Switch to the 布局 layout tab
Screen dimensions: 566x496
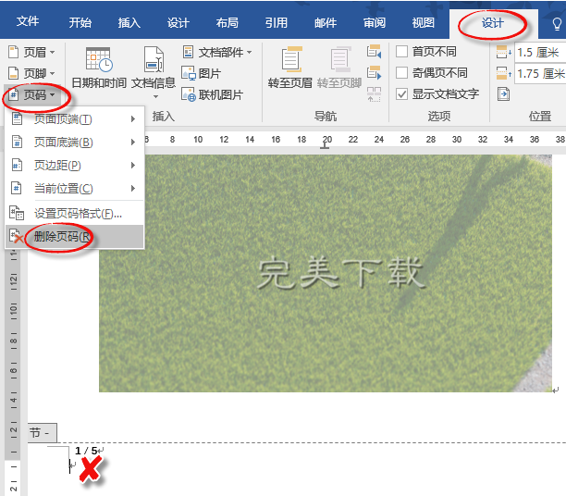tap(228, 23)
